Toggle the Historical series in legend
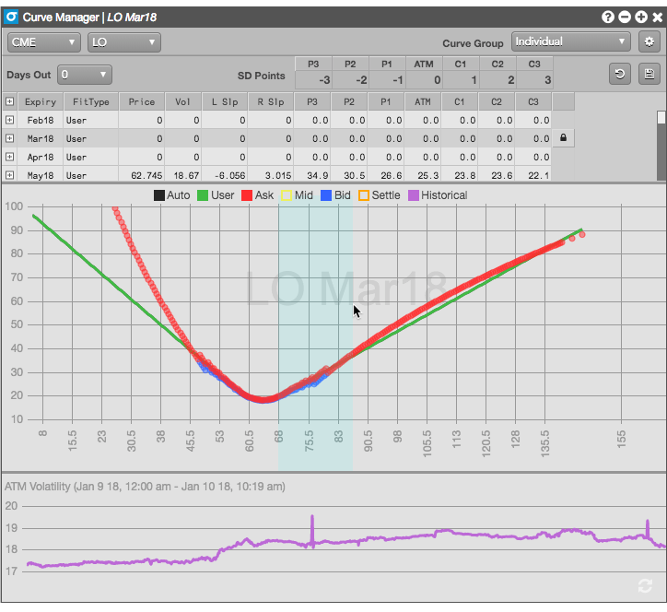Screen dimensions: 667x612 coord(438,195)
